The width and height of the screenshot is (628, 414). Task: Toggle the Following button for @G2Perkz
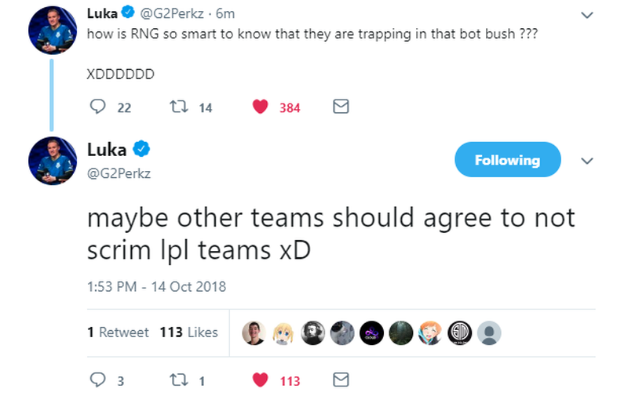click(507, 160)
